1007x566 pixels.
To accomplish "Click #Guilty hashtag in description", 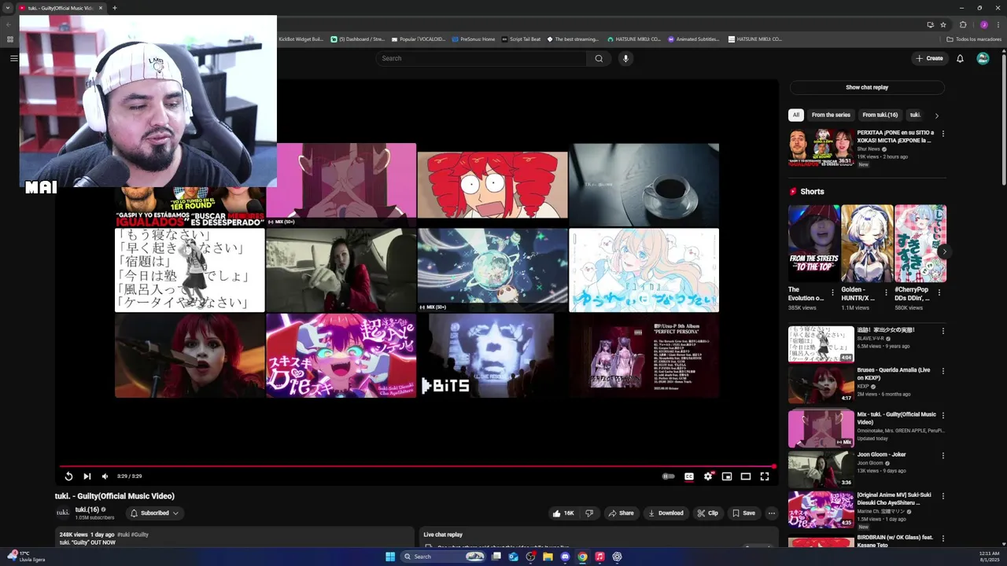I will tap(139, 535).
